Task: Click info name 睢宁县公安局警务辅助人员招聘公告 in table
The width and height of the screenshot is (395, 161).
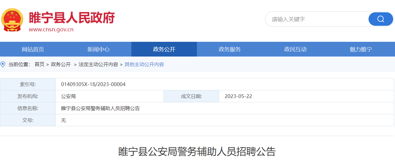Action: tap(100, 108)
